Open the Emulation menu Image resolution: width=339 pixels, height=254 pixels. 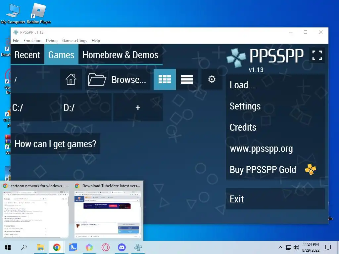coord(32,41)
